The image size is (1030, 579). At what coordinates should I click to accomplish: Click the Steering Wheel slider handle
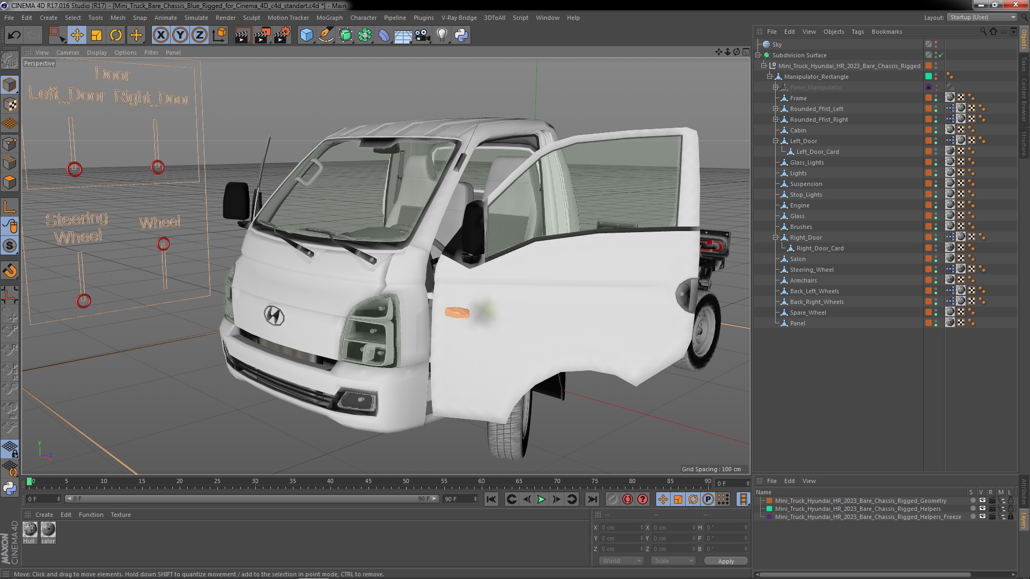pos(83,301)
